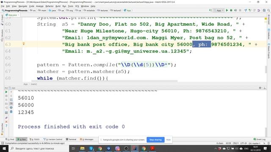Click the Git master branch status widget
This screenshot has height=152, width=271.
click(x=254, y=143)
